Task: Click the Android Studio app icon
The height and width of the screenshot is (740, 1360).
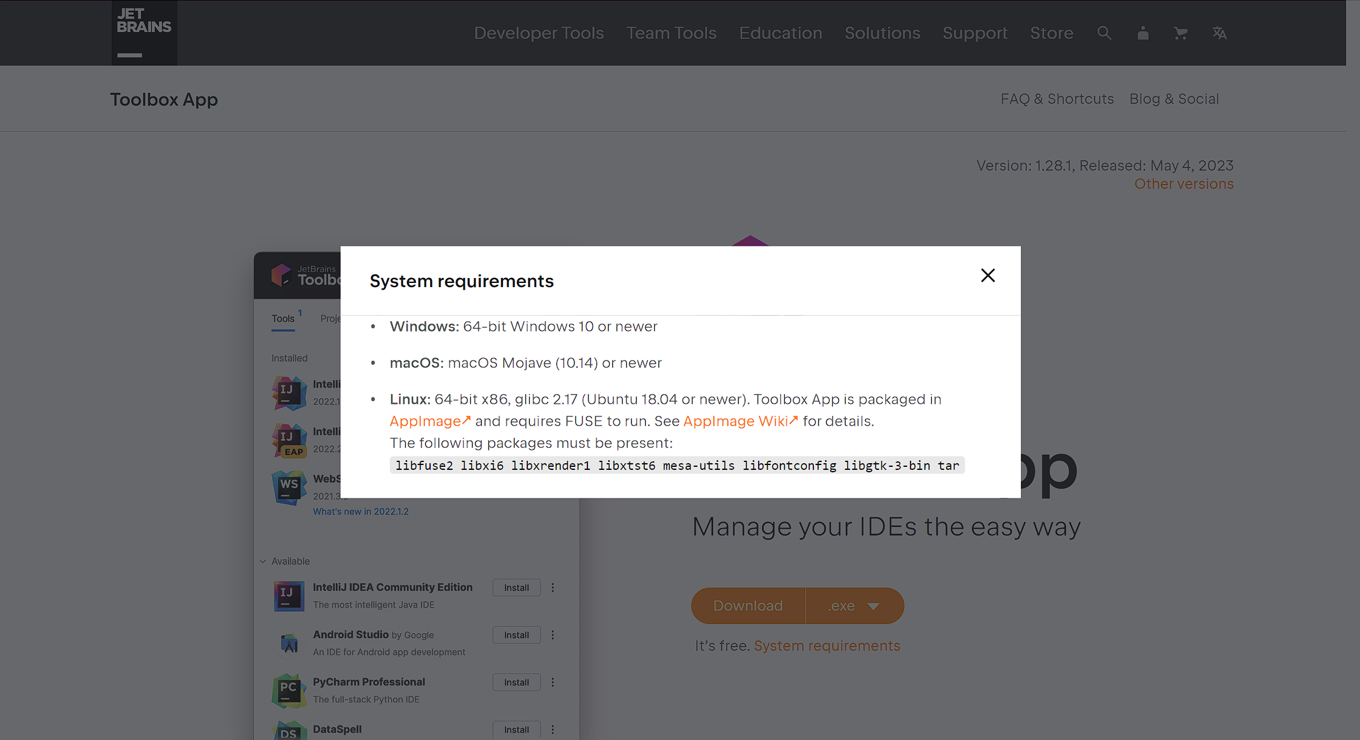Action: click(x=289, y=643)
